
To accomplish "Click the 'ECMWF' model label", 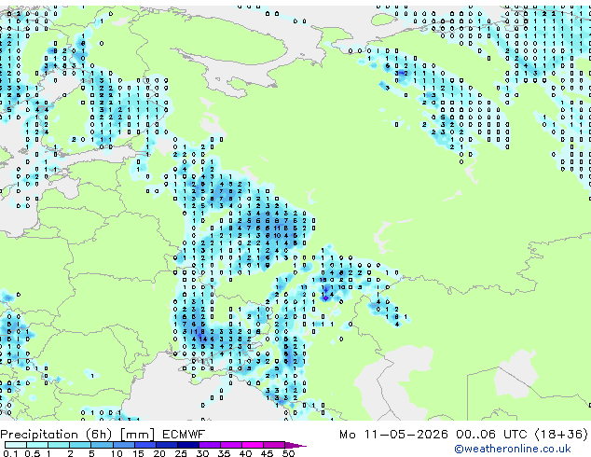I will point(184,435).
